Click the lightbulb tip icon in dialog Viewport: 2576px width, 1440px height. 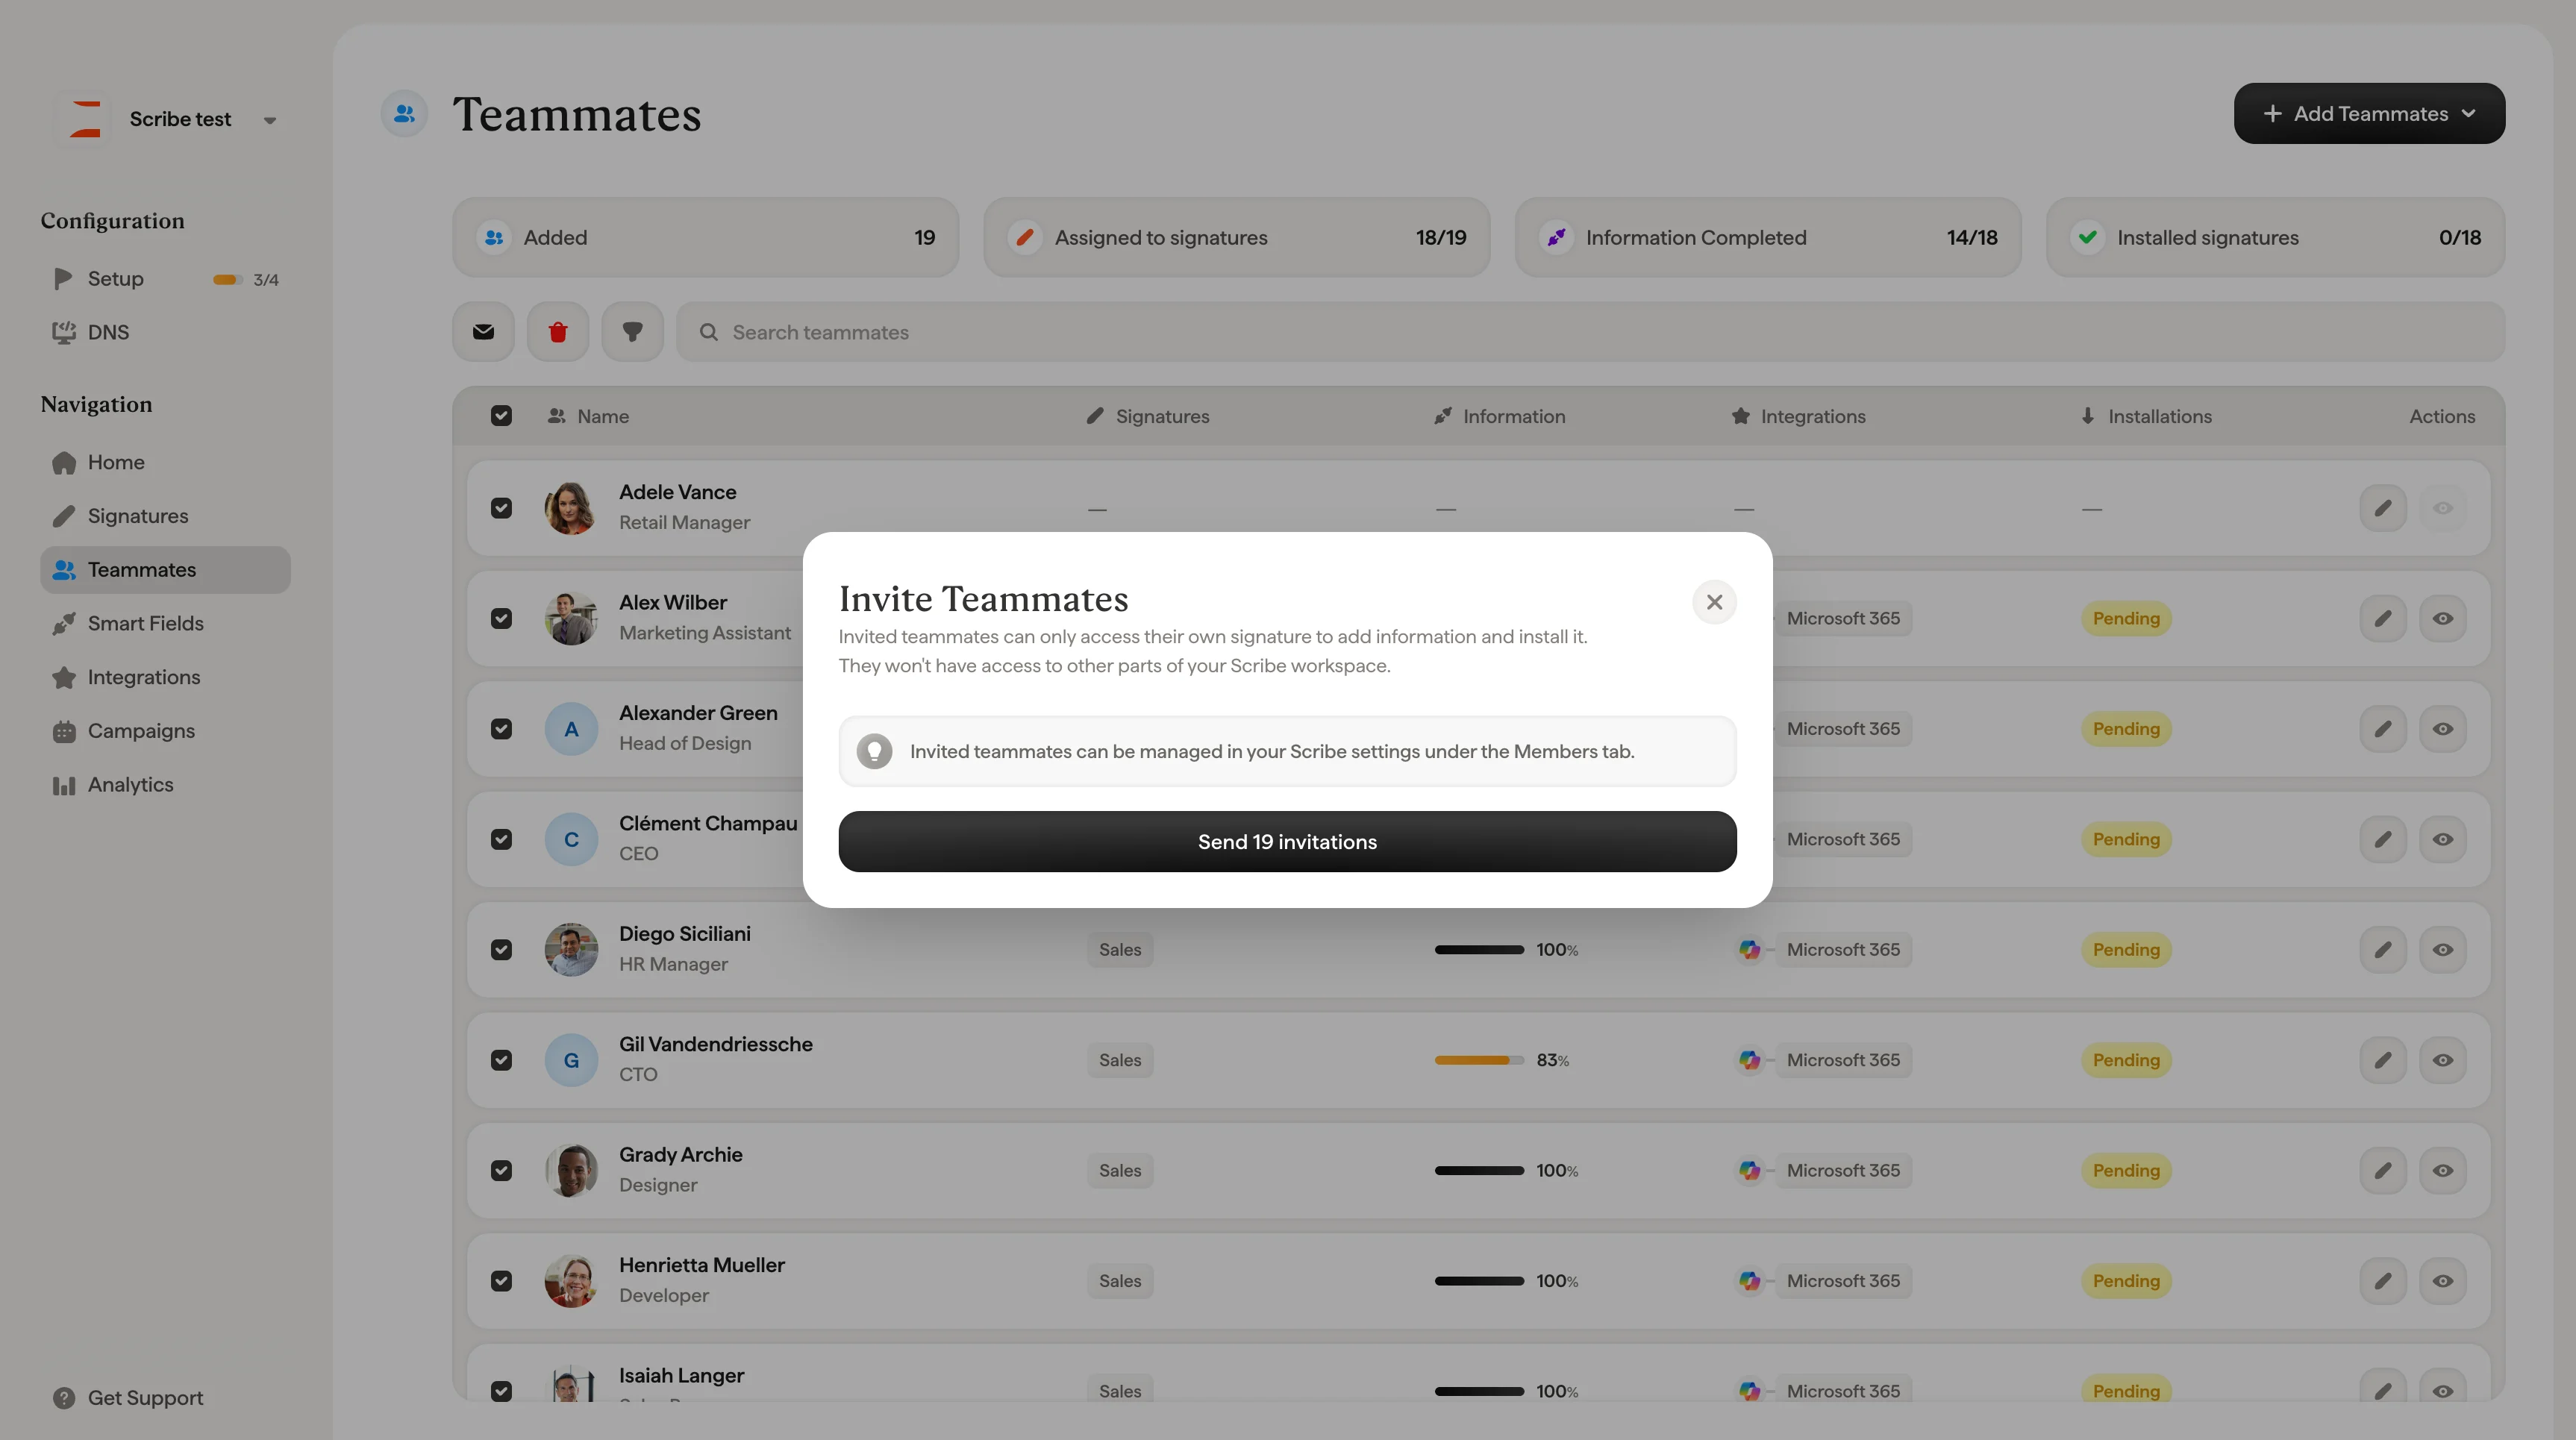[x=874, y=751]
